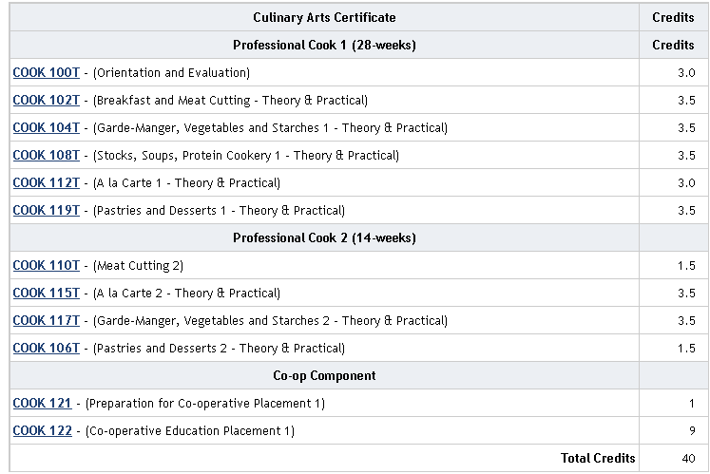Click the total credits value 40
Viewport: 710px width, 474px height.
(687, 459)
